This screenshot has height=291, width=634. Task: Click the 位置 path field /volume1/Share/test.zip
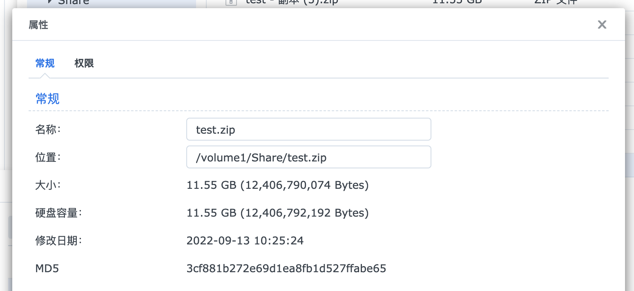(308, 157)
